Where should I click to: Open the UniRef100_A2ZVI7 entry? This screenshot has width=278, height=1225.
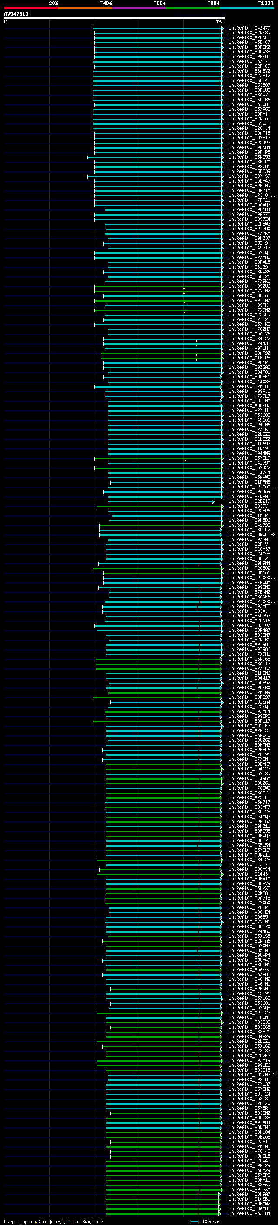(249, 76)
